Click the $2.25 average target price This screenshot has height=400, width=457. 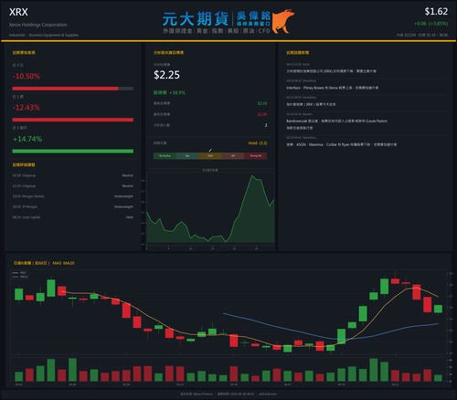click(166, 75)
